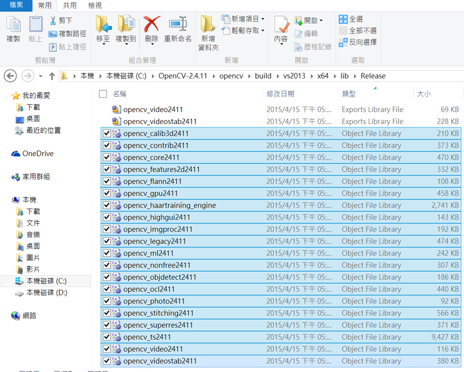This screenshot has height=372, width=464.
Task: Go back with the Back arrow button
Action: [x=10, y=76]
